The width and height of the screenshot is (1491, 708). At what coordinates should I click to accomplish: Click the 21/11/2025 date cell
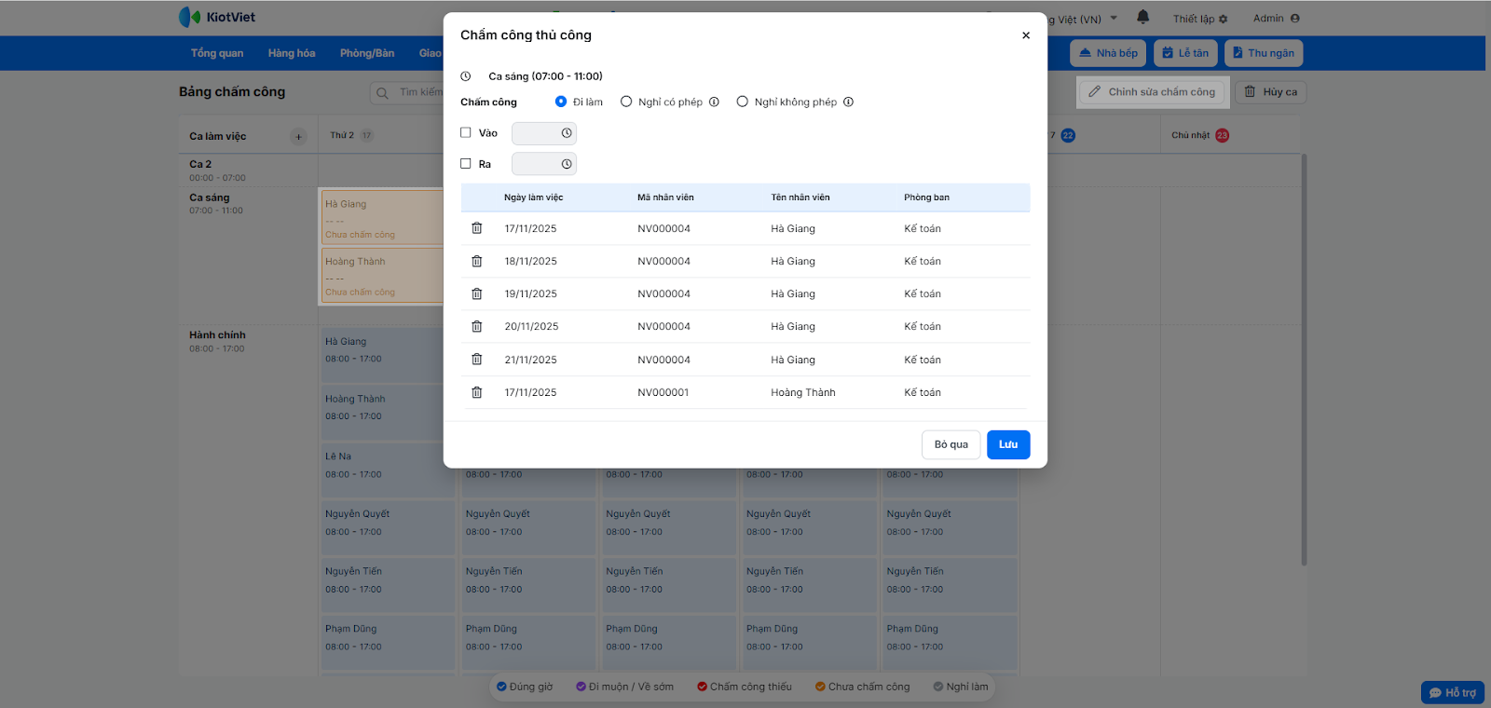pyautogui.click(x=531, y=360)
